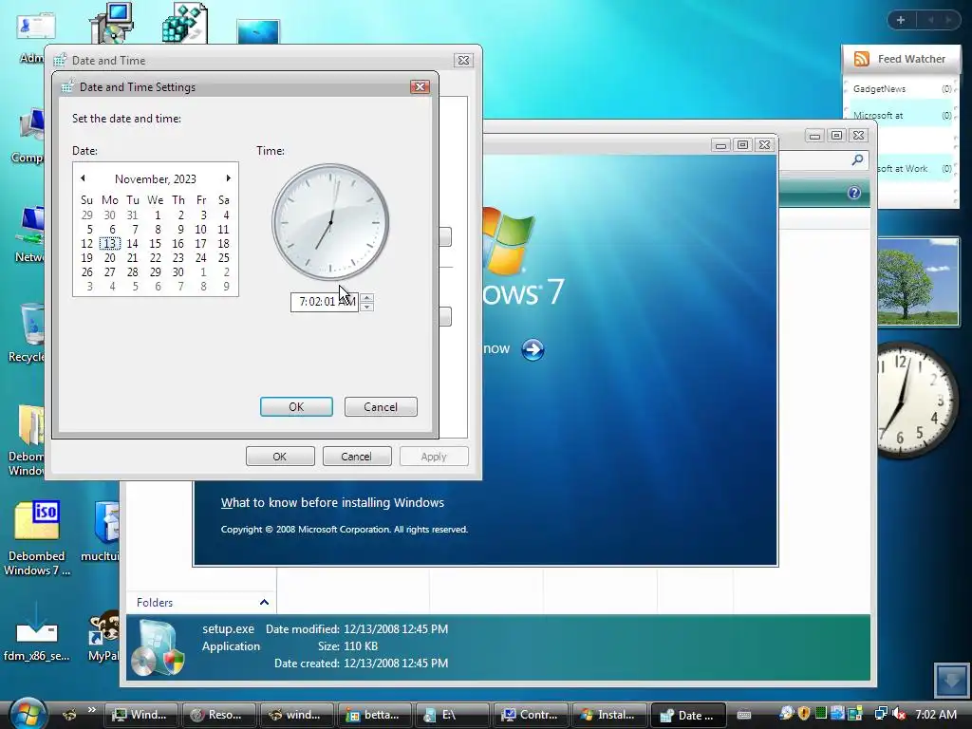Image resolution: width=972 pixels, height=729 pixels.
Task: Pick October 29 in the calendar
Action: point(86,215)
